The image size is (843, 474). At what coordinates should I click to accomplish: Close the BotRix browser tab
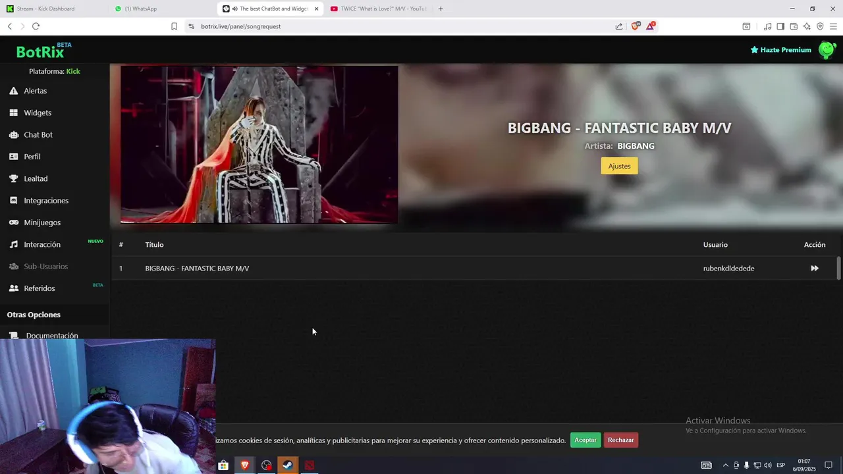tap(317, 9)
